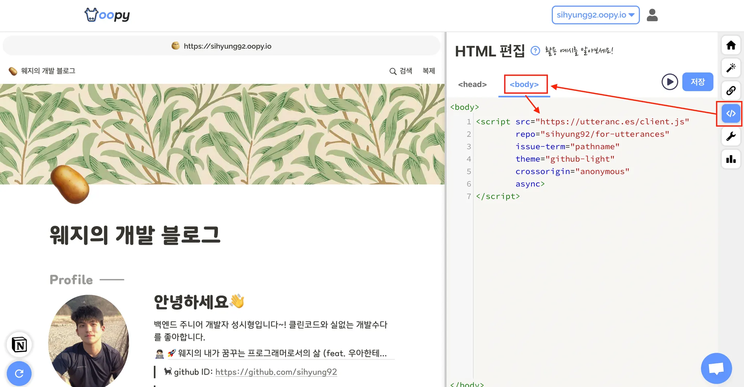The height and width of the screenshot is (387, 744).
Task: Click the leaf pattern cover image
Action: [x=222, y=134]
